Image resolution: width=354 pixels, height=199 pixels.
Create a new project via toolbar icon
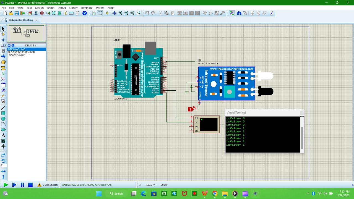pos(5,13)
